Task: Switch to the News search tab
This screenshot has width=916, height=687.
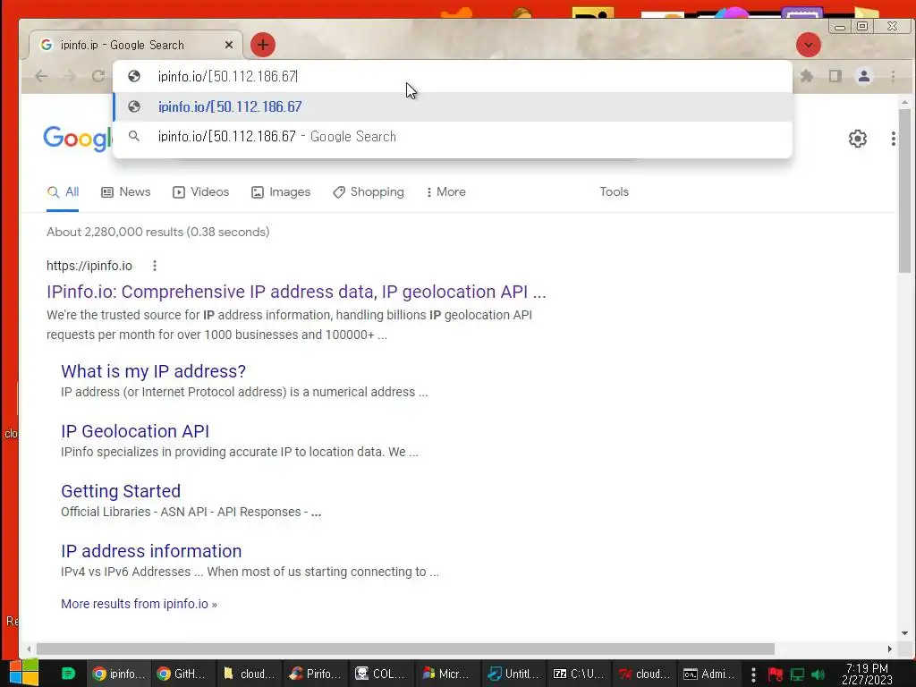Action: tap(126, 192)
